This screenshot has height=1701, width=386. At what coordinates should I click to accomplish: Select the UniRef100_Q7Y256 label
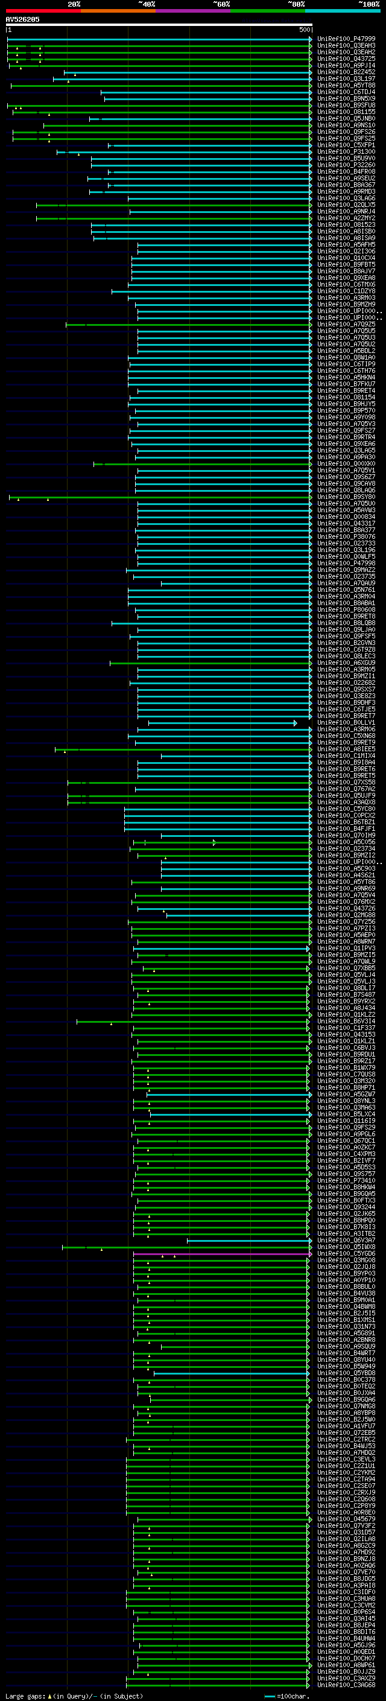pyautogui.click(x=346, y=922)
